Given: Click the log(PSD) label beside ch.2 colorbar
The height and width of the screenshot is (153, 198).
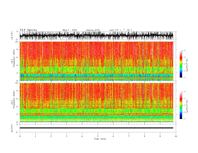Looking at the screenshot, I should (x=187, y=106).
